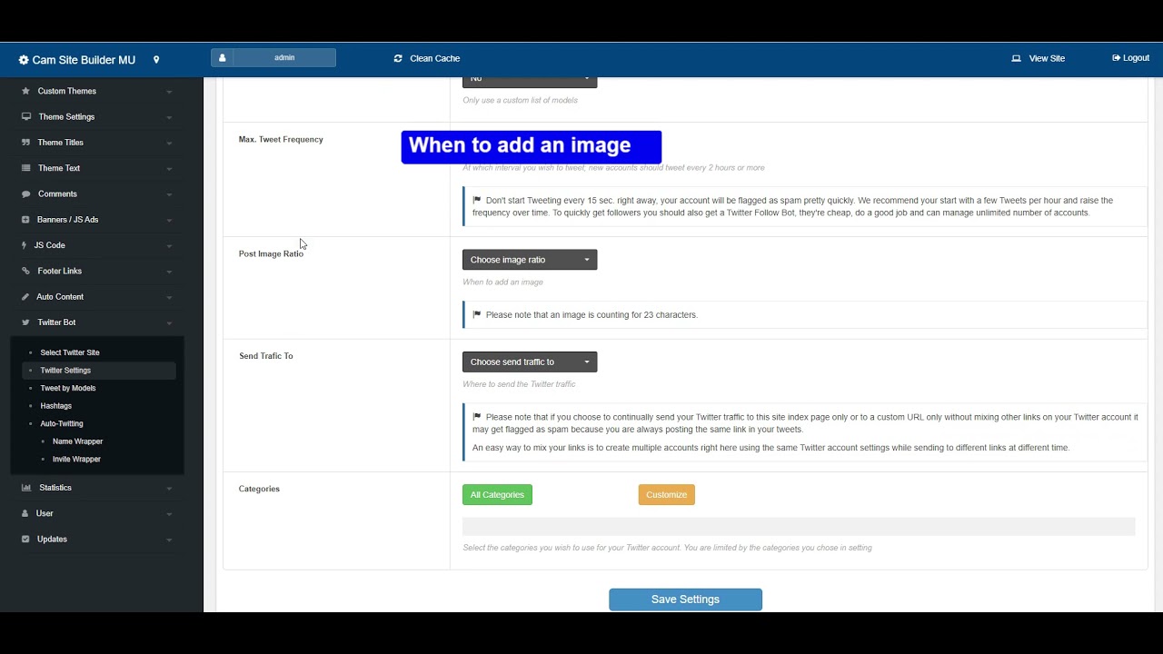
Task: Click the JS Code lightning icon
Action: tap(25, 245)
